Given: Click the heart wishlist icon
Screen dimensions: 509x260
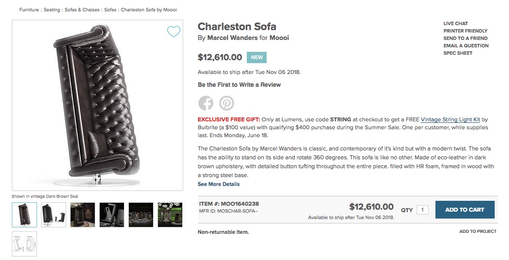Looking at the screenshot, I should point(173,32).
